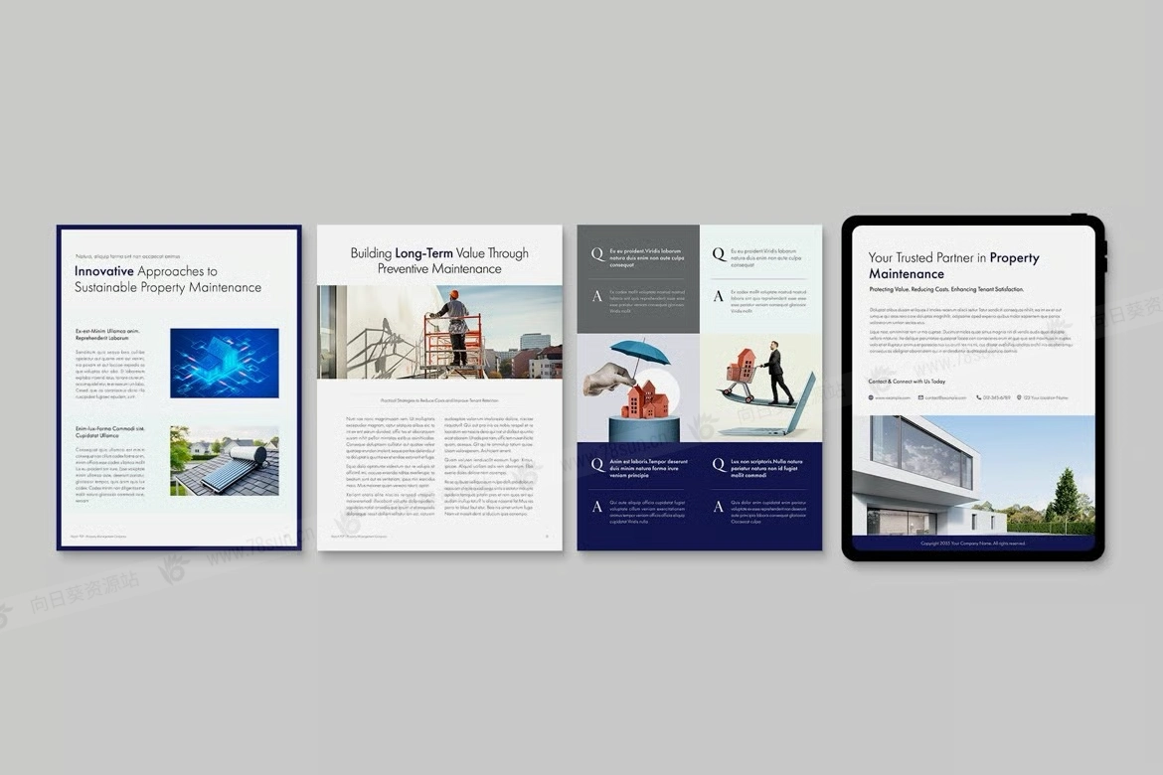
Task: Click the www.example.com website link
Action: (891, 397)
